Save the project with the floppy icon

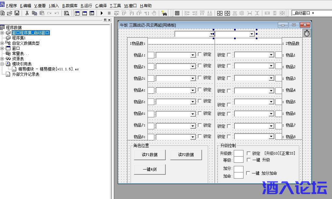click(17, 13)
